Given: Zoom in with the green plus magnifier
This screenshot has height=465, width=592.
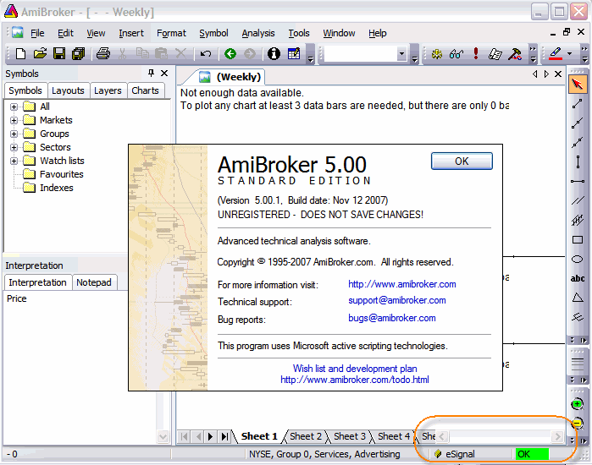Looking at the screenshot, I should [x=578, y=404].
